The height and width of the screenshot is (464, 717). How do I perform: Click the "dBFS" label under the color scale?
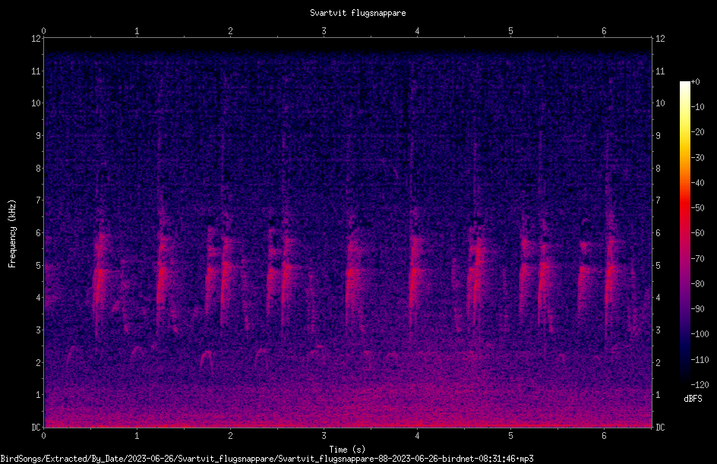(x=693, y=399)
